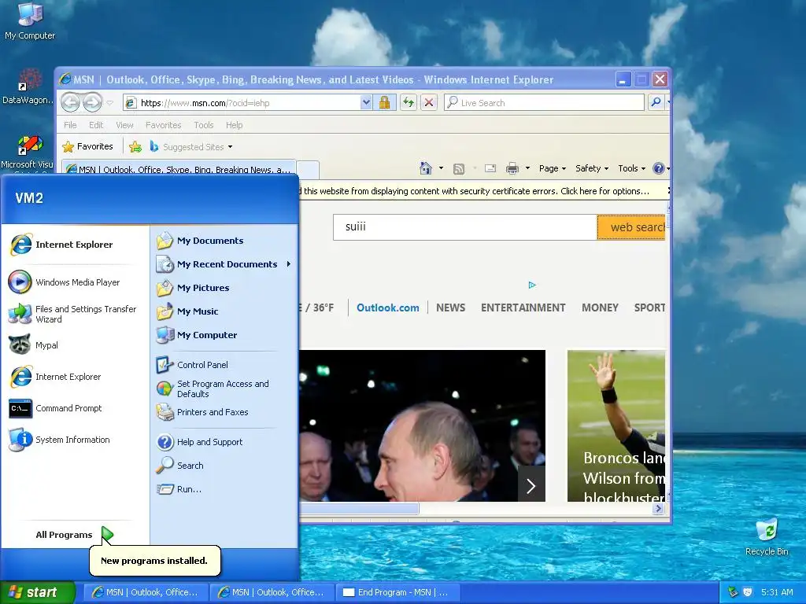Click MSN search box containing suiii

click(465, 227)
